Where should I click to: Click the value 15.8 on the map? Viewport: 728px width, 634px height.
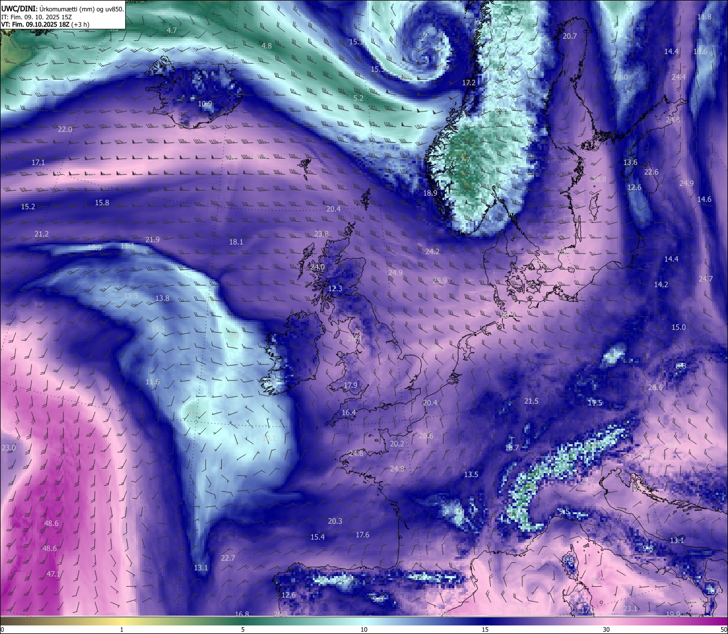102,202
